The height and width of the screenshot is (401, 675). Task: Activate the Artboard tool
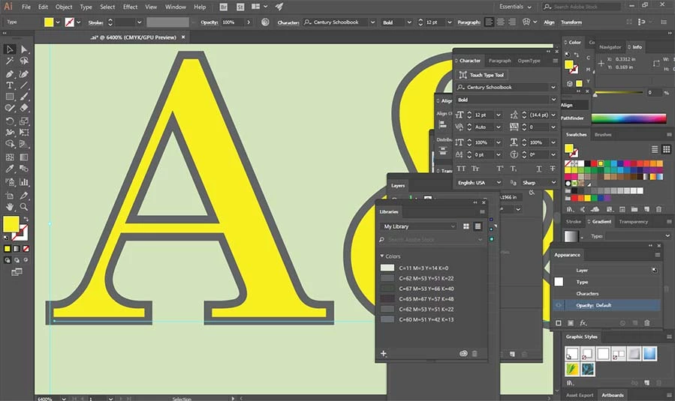[10, 196]
